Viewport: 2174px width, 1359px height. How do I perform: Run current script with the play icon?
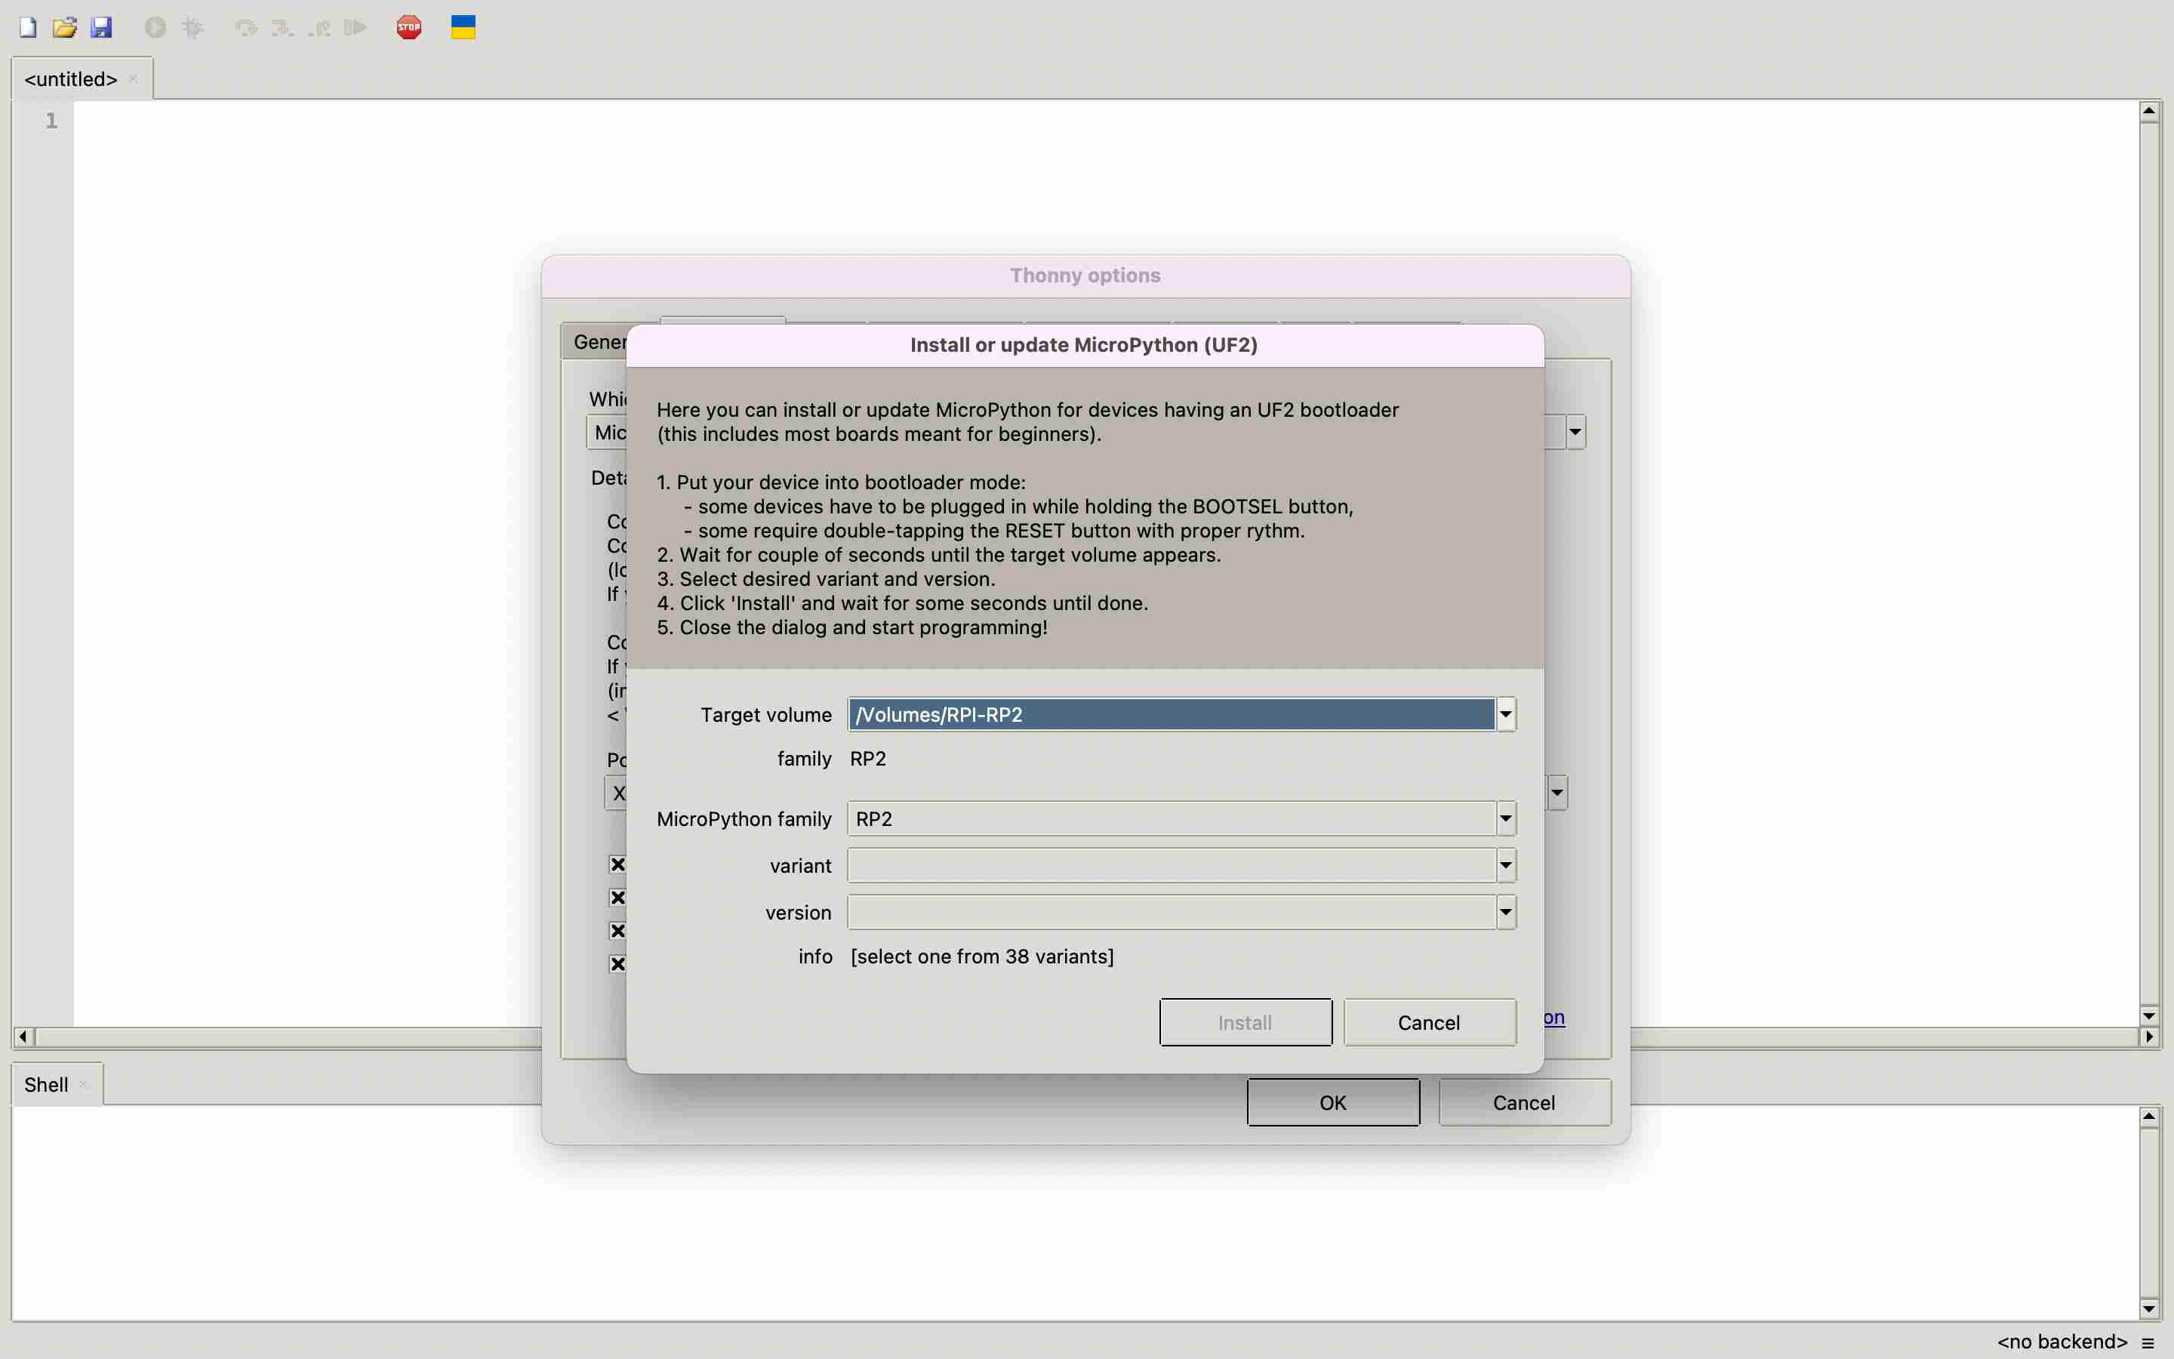coord(156,27)
